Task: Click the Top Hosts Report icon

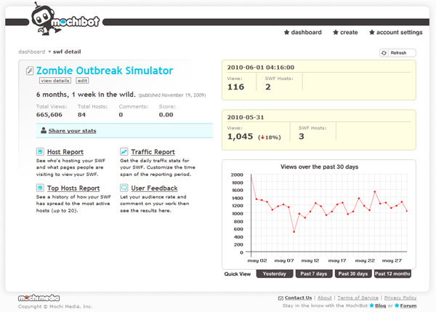Action: click(x=40, y=188)
